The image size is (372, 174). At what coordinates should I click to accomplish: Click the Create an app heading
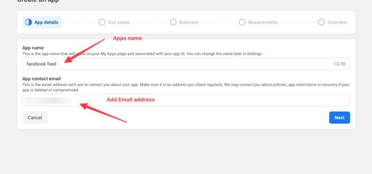[x=38, y=1]
